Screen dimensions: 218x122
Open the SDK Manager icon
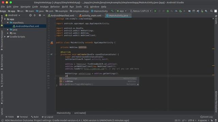(x=206, y=11)
